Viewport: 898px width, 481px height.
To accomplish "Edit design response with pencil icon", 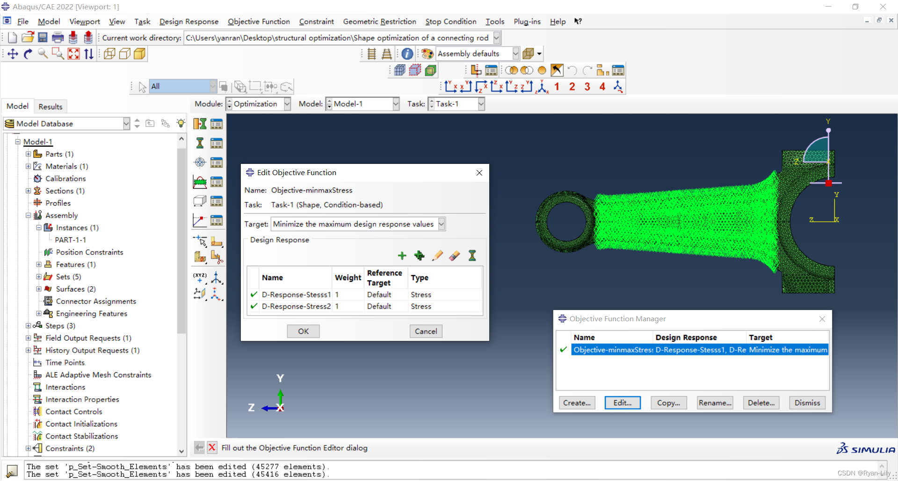I will pos(437,255).
